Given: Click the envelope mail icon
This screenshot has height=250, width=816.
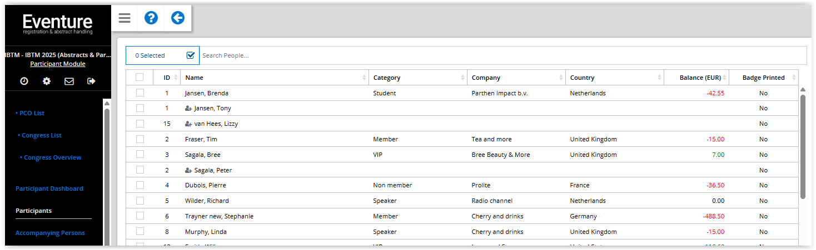Looking at the screenshot, I should coord(69,81).
